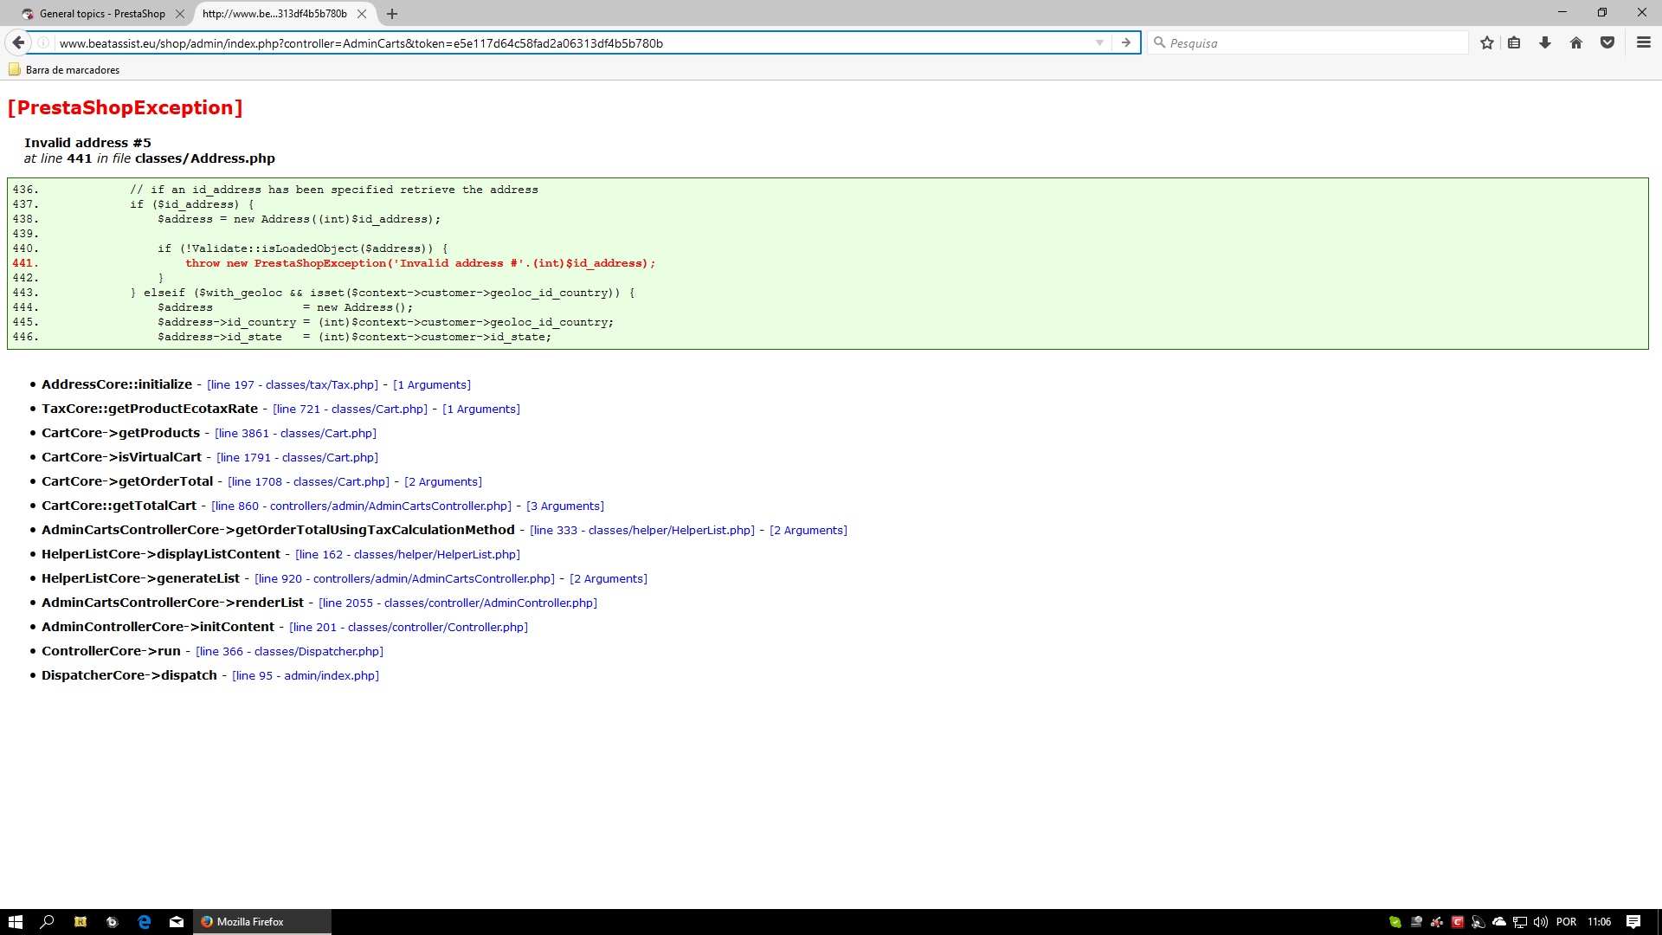Expand [1 Arguments] for AddressCore::initialize
This screenshot has width=1662, height=935.
tap(432, 385)
